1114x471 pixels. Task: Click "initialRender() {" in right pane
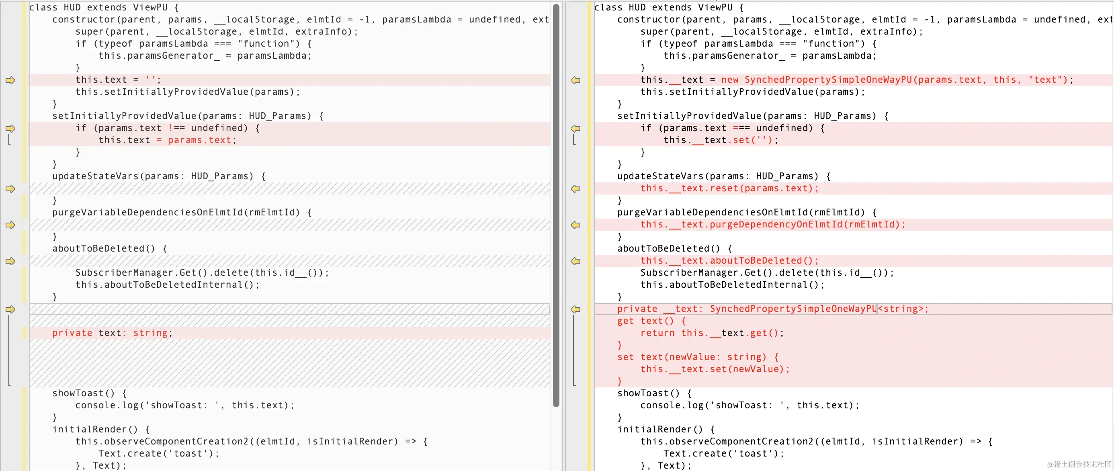click(666, 430)
